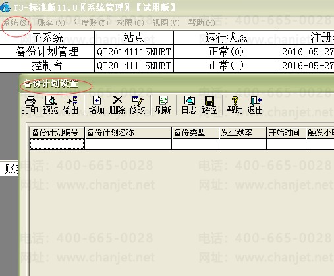Open the 权限(O) menu
Screen dimensions: 334x276
[130, 23]
